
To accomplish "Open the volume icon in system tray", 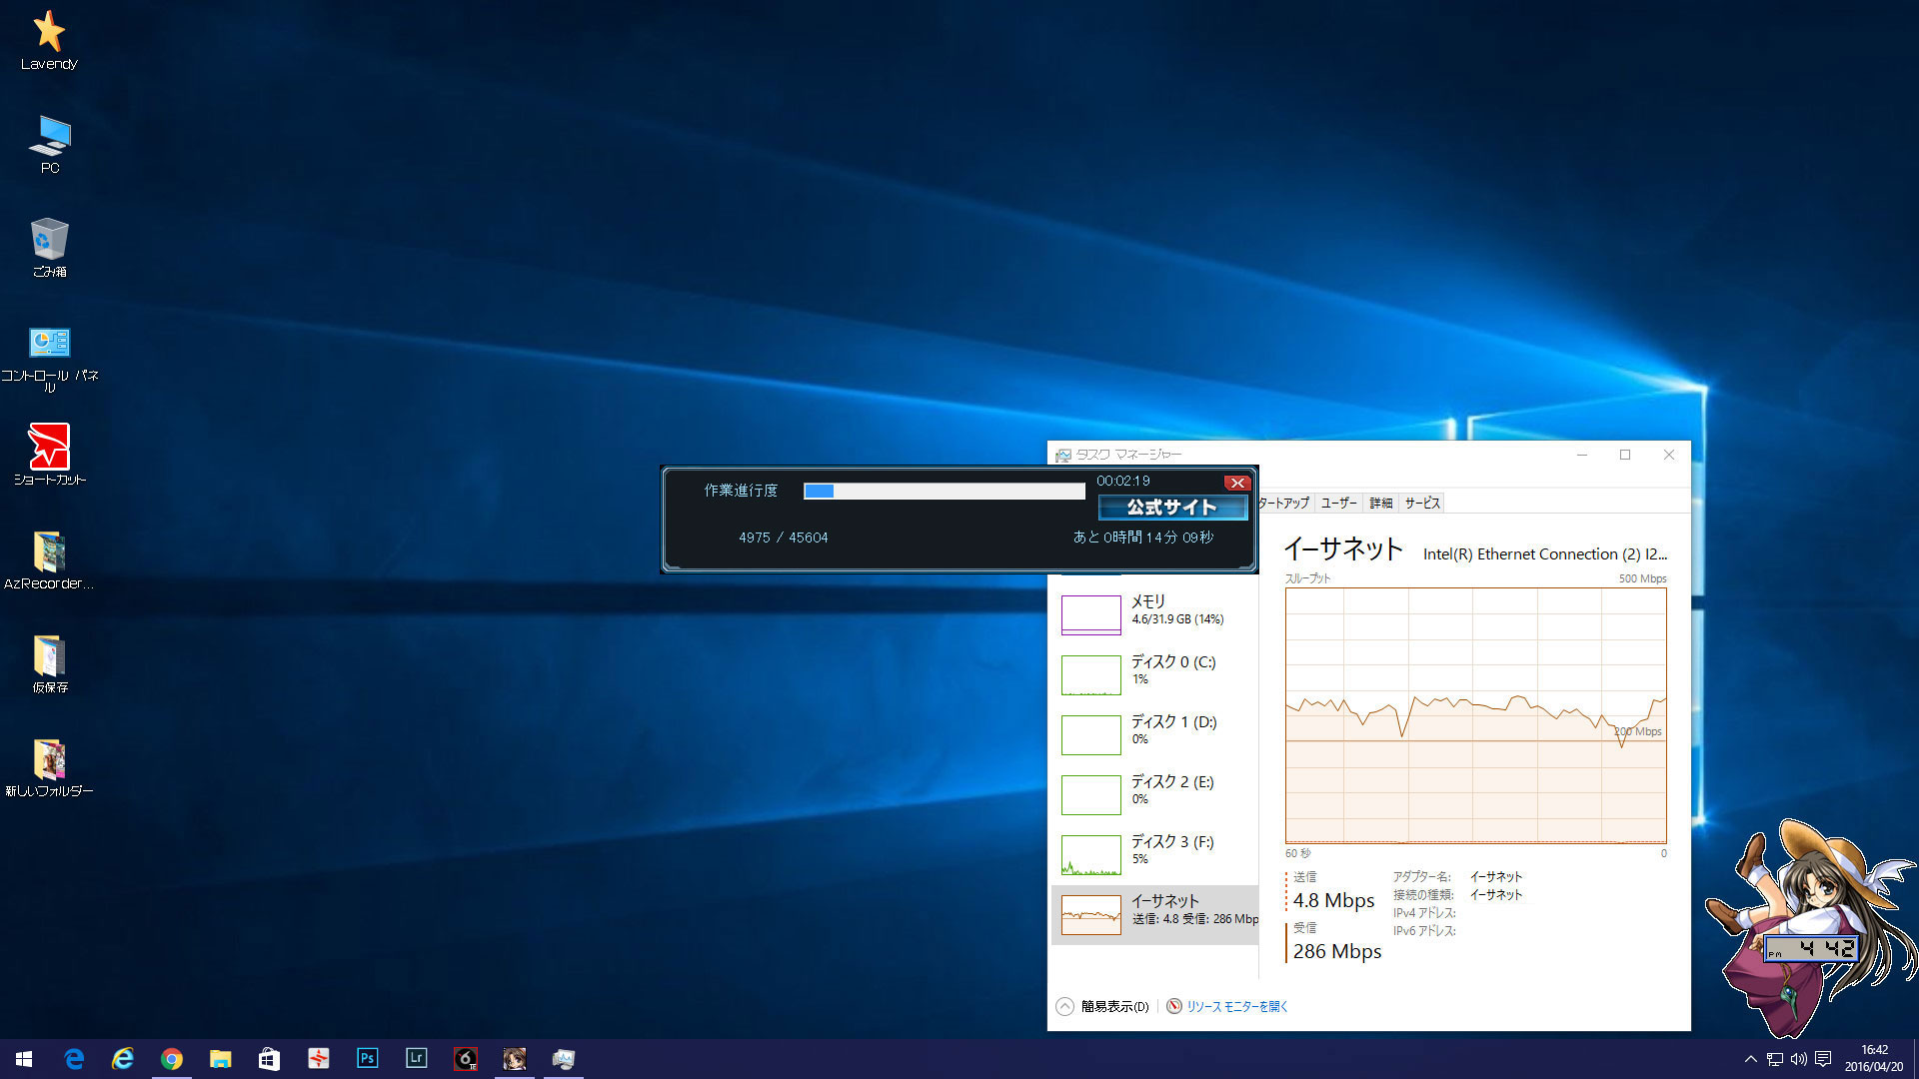I will 1798,1059.
